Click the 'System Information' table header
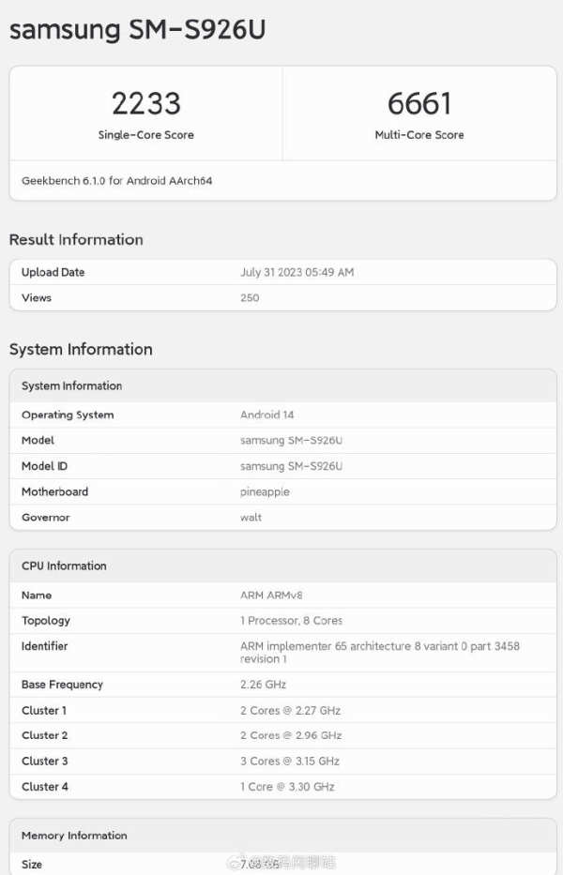The height and width of the screenshot is (875, 563). click(71, 386)
